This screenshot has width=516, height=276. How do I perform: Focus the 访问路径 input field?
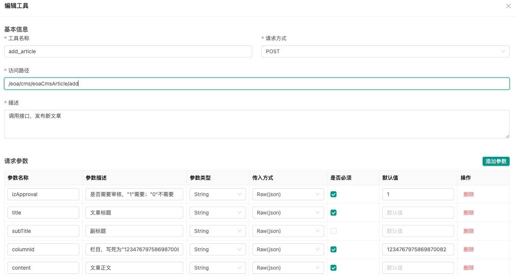256,84
